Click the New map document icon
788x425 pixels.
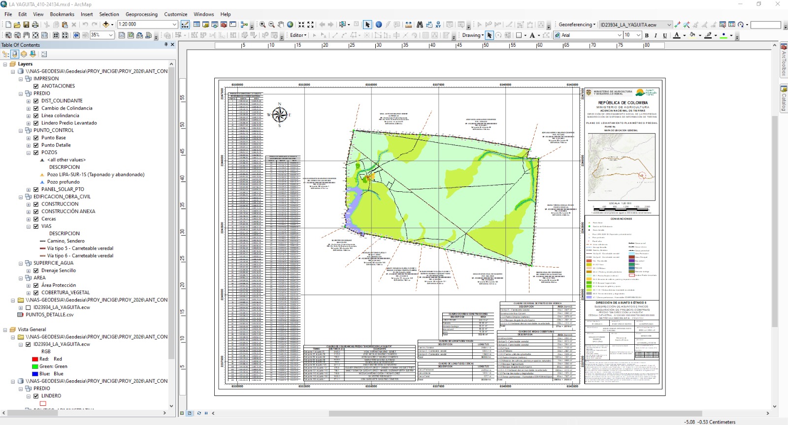point(8,24)
